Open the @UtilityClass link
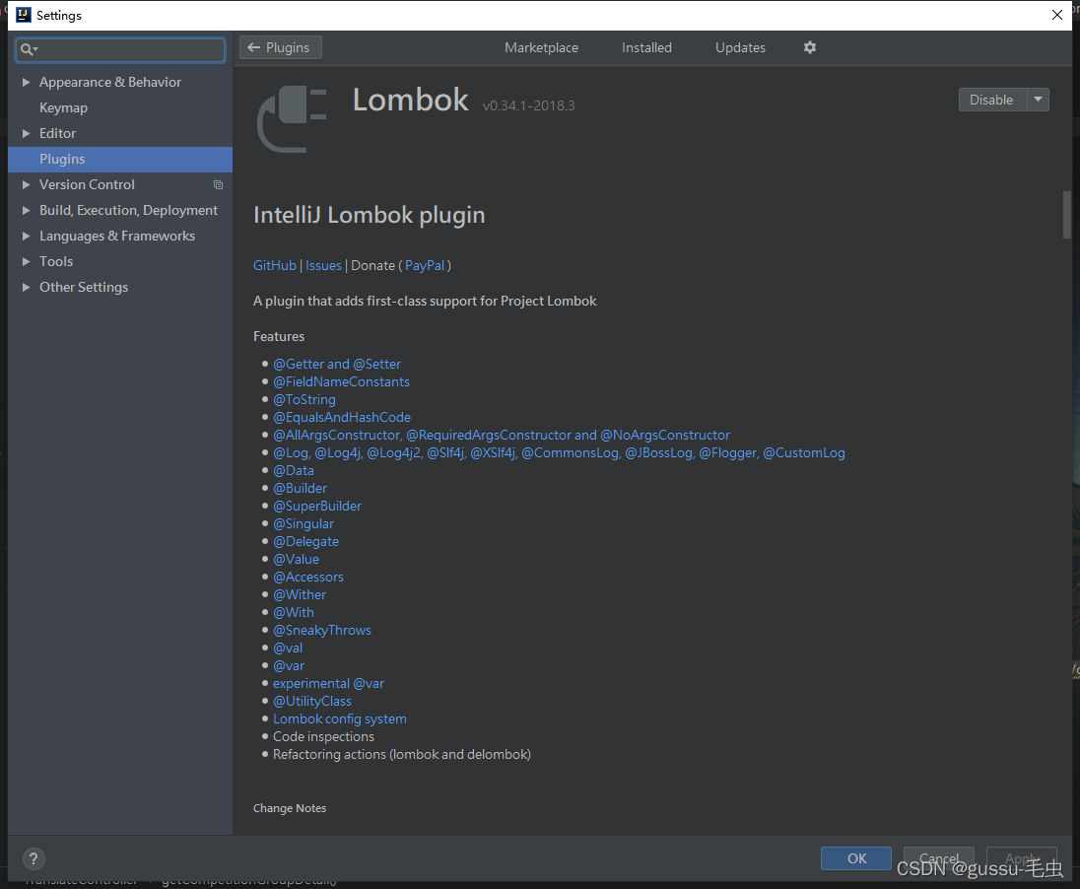1080x889 pixels. click(312, 701)
